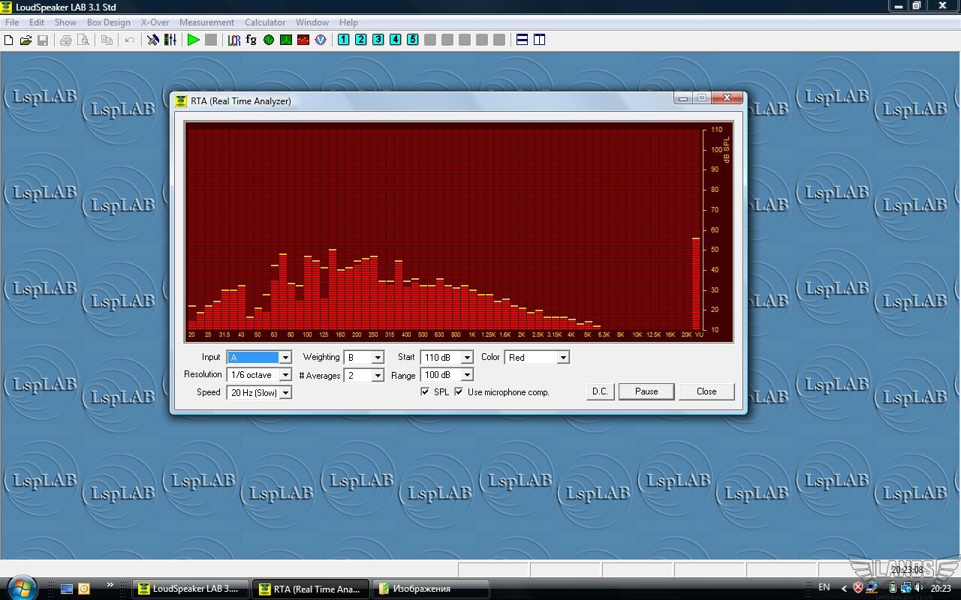Click the Undo arrow icon
Viewport: 961px width, 600px height.
(130, 40)
